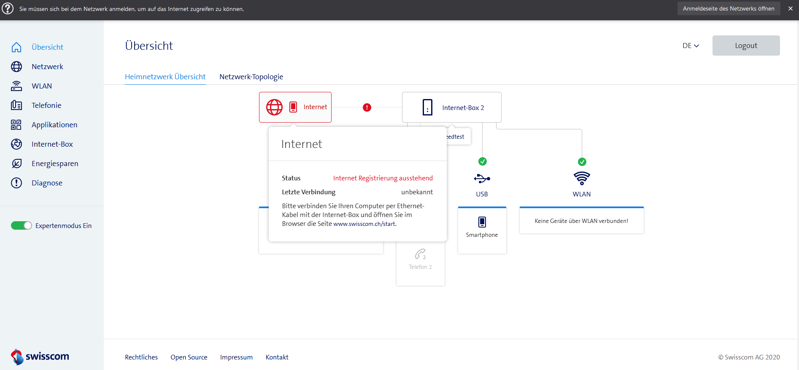This screenshot has height=370, width=799.
Task: Open the Energiesparen leaf icon
Action: click(16, 164)
